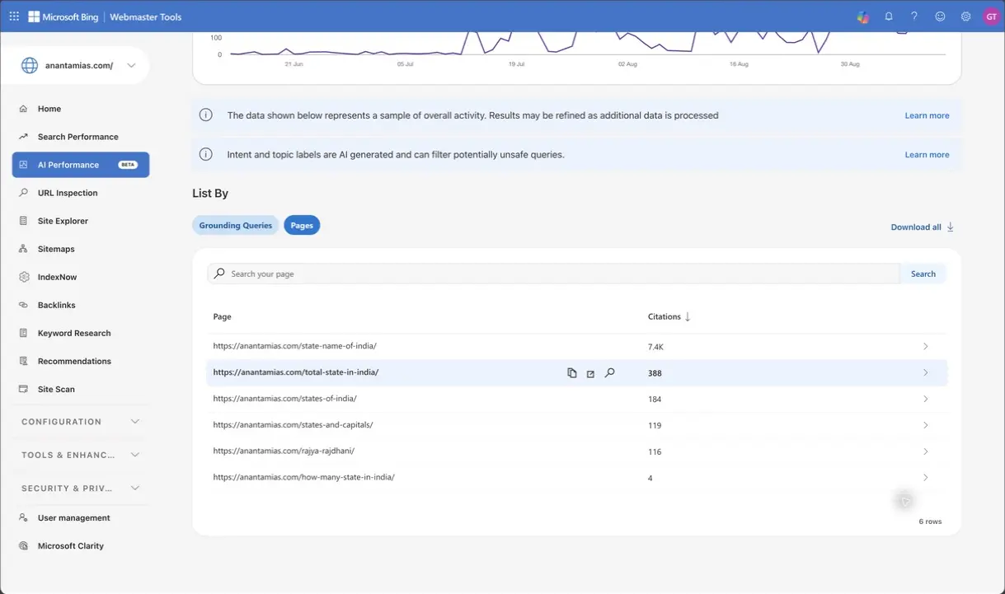Click the URL Inspection magnifier icon
Image resolution: width=1005 pixels, height=594 pixels.
[x=23, y=193]
